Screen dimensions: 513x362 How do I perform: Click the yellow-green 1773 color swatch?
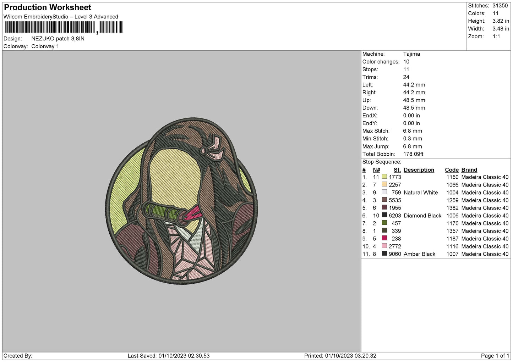[x=384, y=177]
